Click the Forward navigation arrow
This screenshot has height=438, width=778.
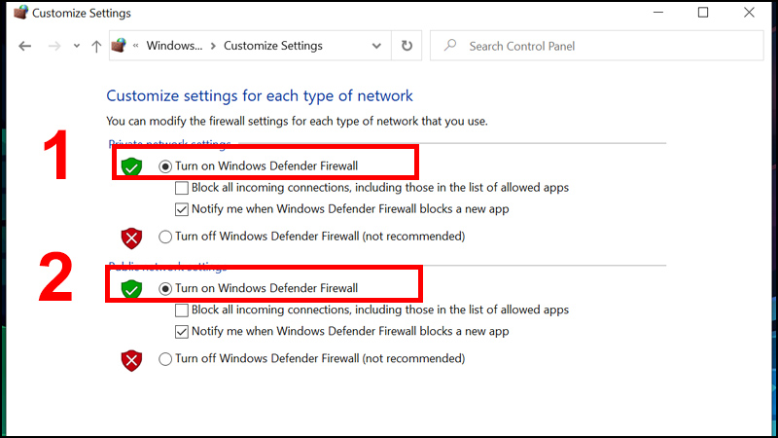coord(53,46)
